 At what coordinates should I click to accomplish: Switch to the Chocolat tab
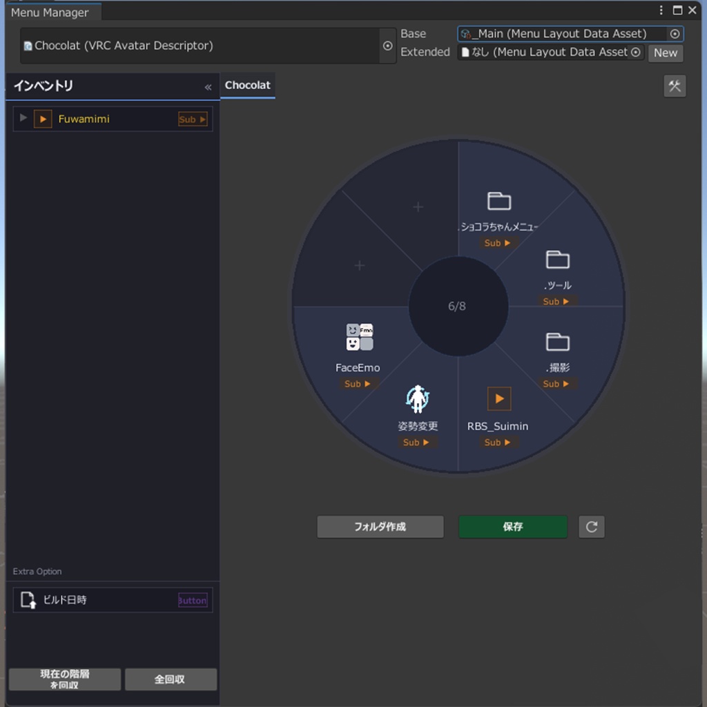coord(247,85)
